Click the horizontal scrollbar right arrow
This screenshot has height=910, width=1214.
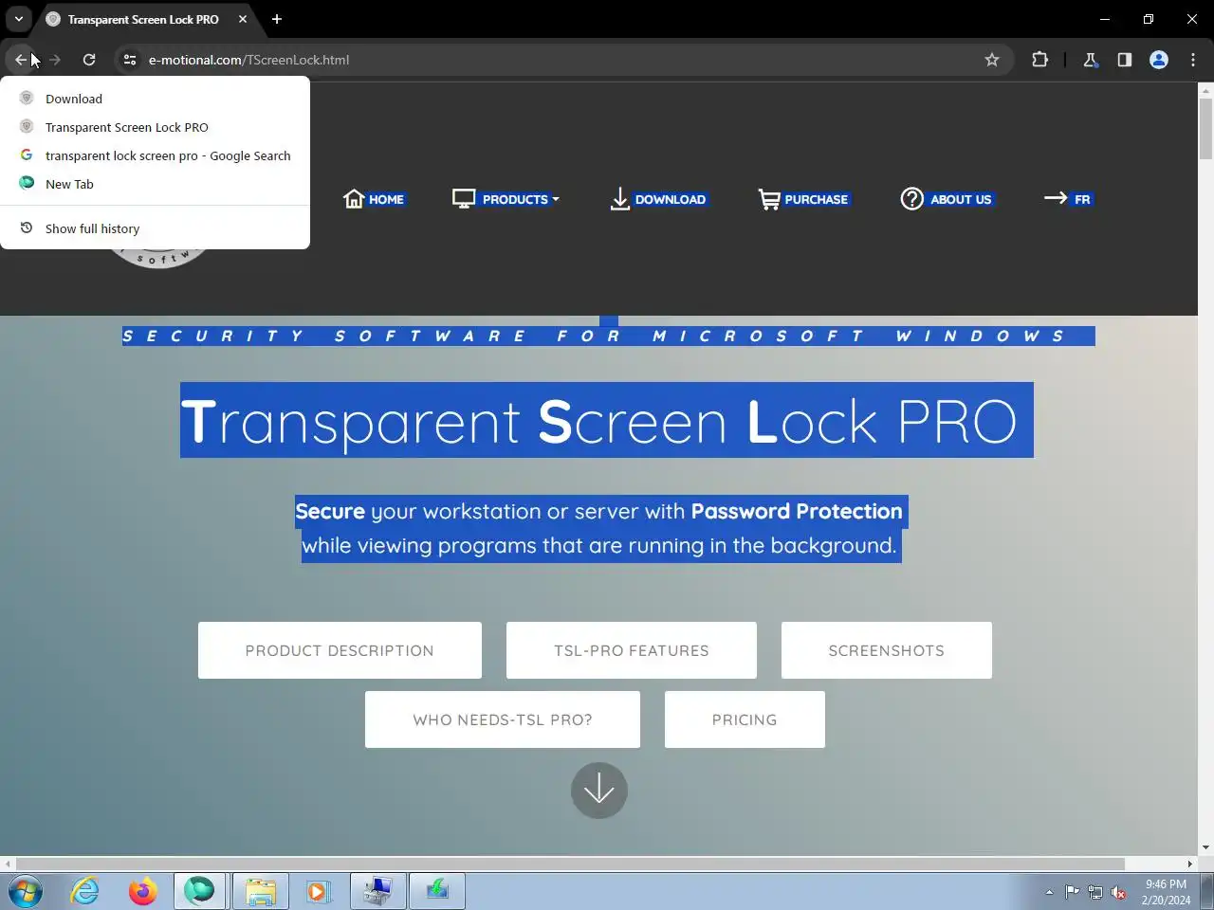(1190, 864)
